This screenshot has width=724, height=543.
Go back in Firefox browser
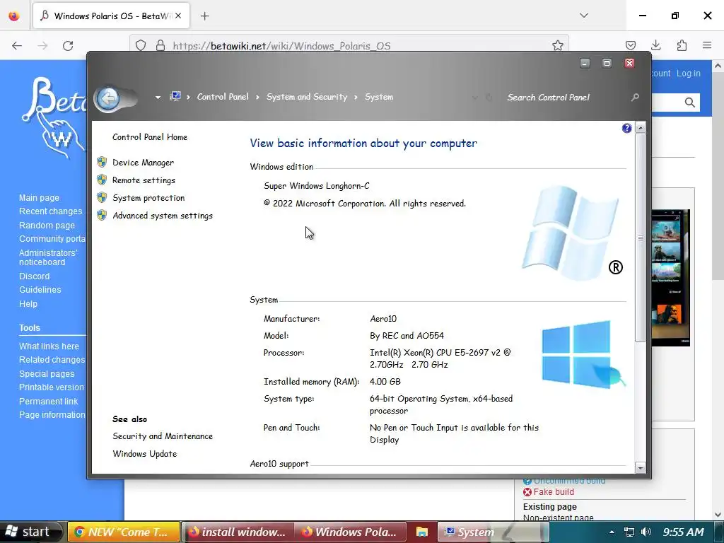(x=17, y=46)
